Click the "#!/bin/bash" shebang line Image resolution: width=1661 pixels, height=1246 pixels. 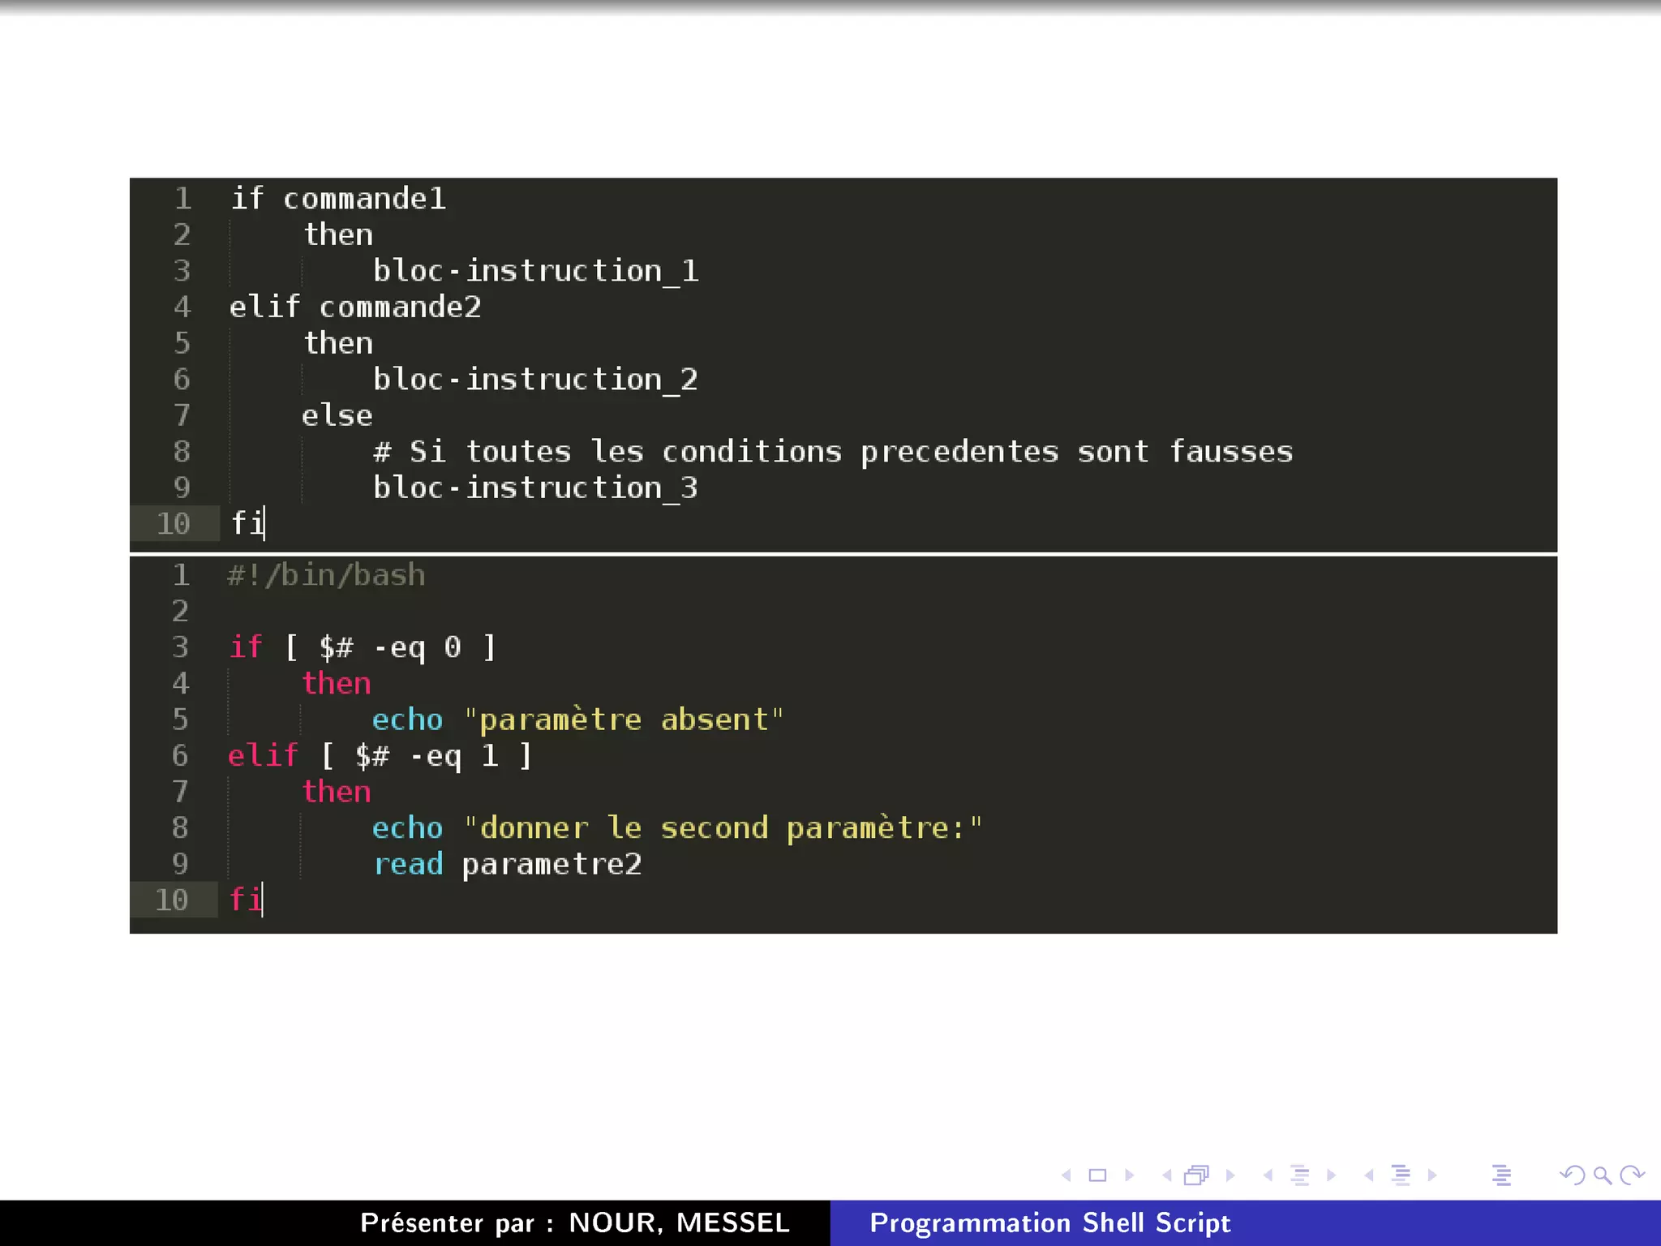pos(326,575)
